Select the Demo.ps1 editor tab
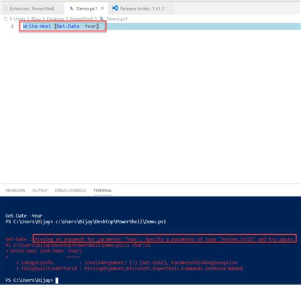 [x=86, y=8]
